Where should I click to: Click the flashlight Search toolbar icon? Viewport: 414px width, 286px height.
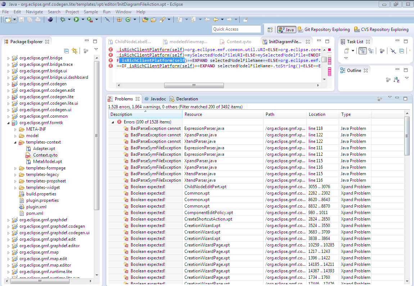click(x=162, y=19)
